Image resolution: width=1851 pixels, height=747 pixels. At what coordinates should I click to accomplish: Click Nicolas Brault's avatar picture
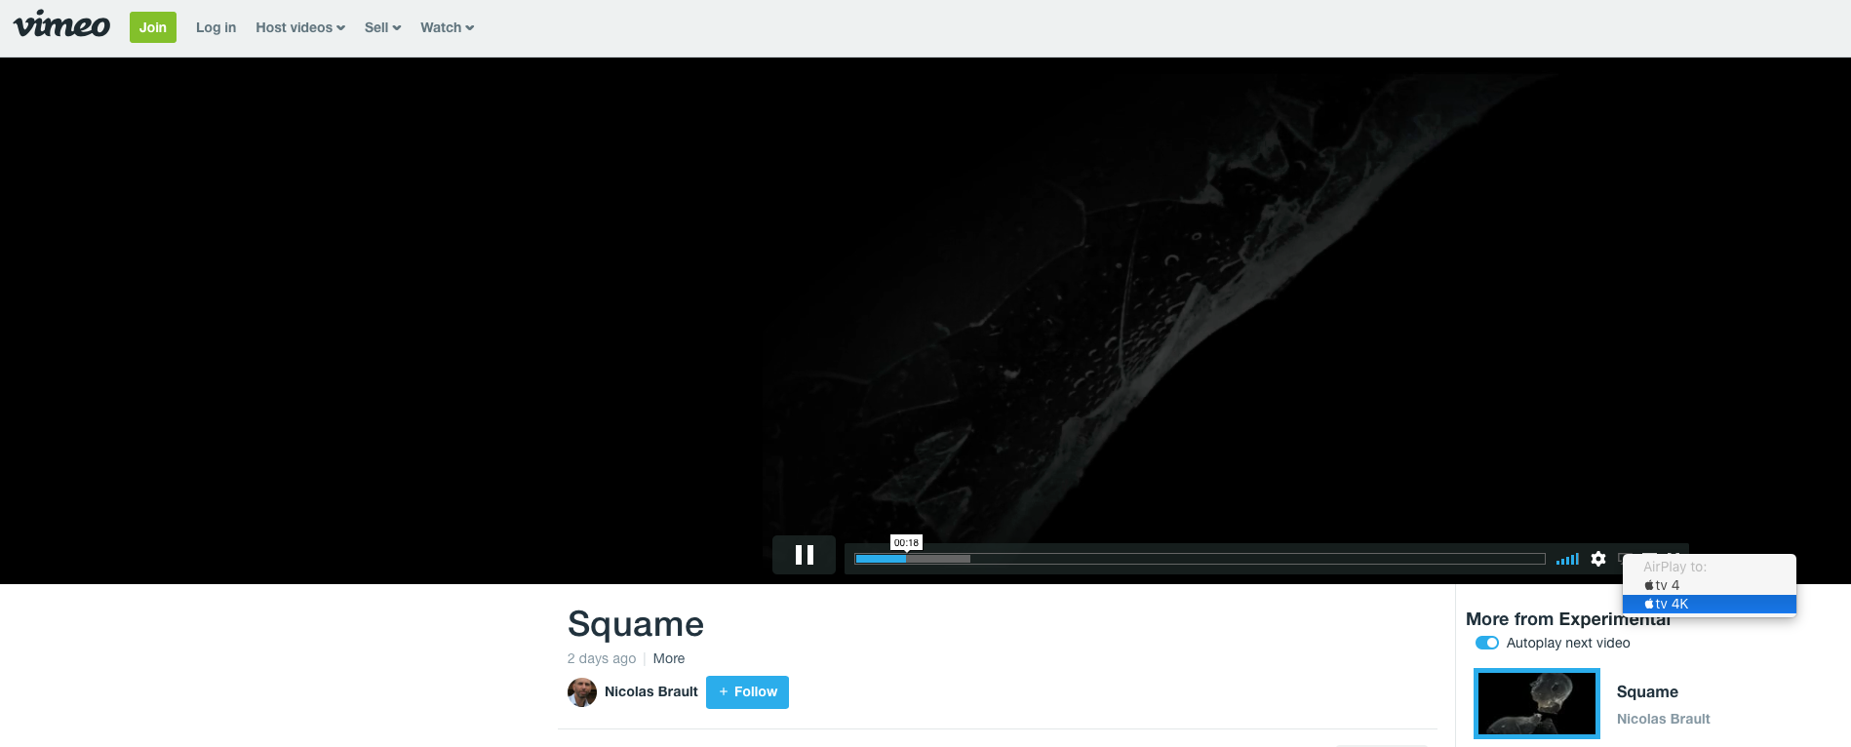pyautogui.click(x=582, y=692)
